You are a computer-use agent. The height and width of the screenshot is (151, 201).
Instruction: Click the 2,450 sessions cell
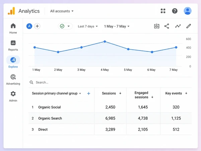pyautogui.click(x=110, y=107)
